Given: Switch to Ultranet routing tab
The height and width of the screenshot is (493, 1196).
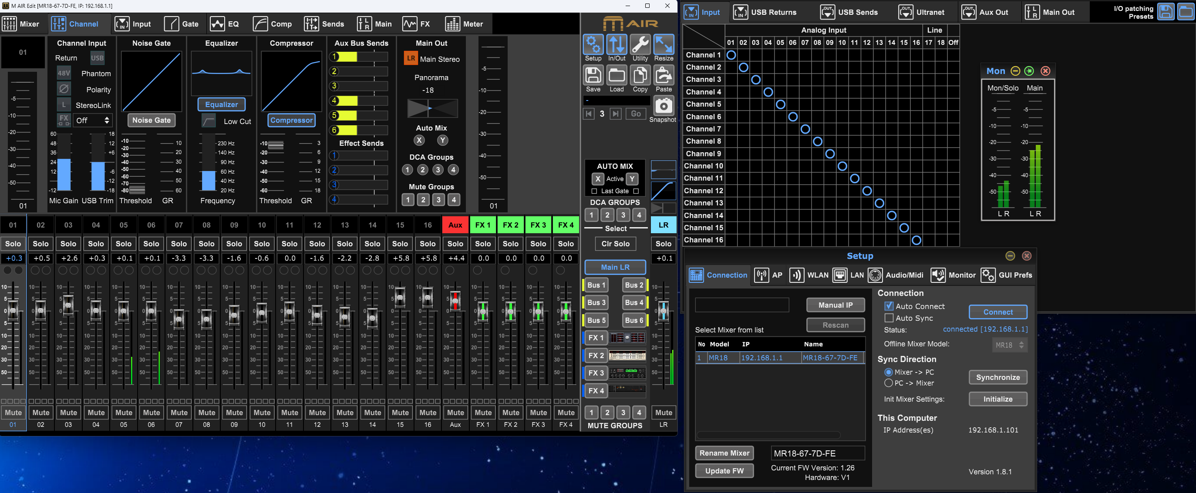Looking at the screenshot, I should (922, 12).
